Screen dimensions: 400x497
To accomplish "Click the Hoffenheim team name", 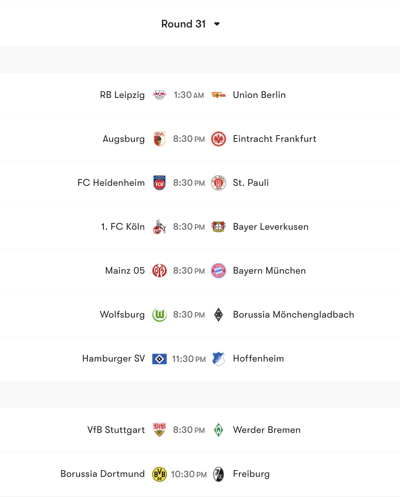I will click(258, 358).
